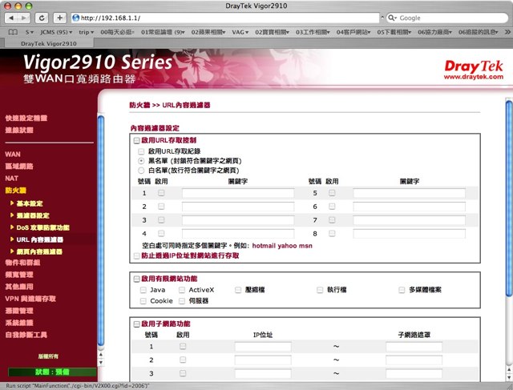Open filter setup (過濾器設定) submenu
Viewport: 513px width, 390px height.
click(x=33, y=215)
